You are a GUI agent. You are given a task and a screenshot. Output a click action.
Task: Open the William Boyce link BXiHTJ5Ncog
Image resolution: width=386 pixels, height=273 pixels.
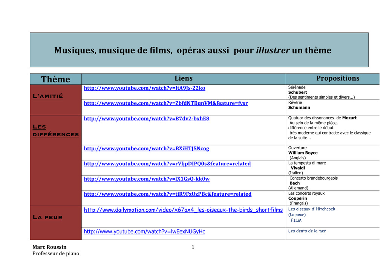(x=146, y=149)
